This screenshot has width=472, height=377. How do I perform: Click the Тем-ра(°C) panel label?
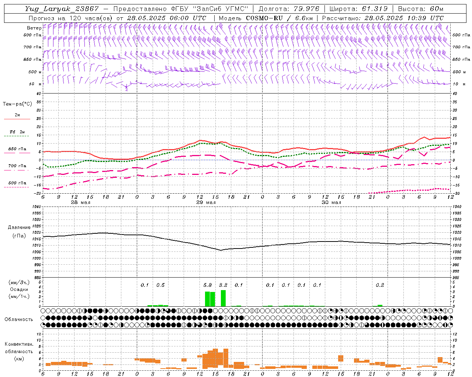pyautogui.click(x=17, y=104)
